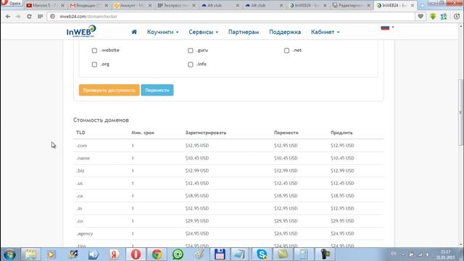
Task: Open Windows Explorer from the taskbar
Action: click(x=30, y=254)
